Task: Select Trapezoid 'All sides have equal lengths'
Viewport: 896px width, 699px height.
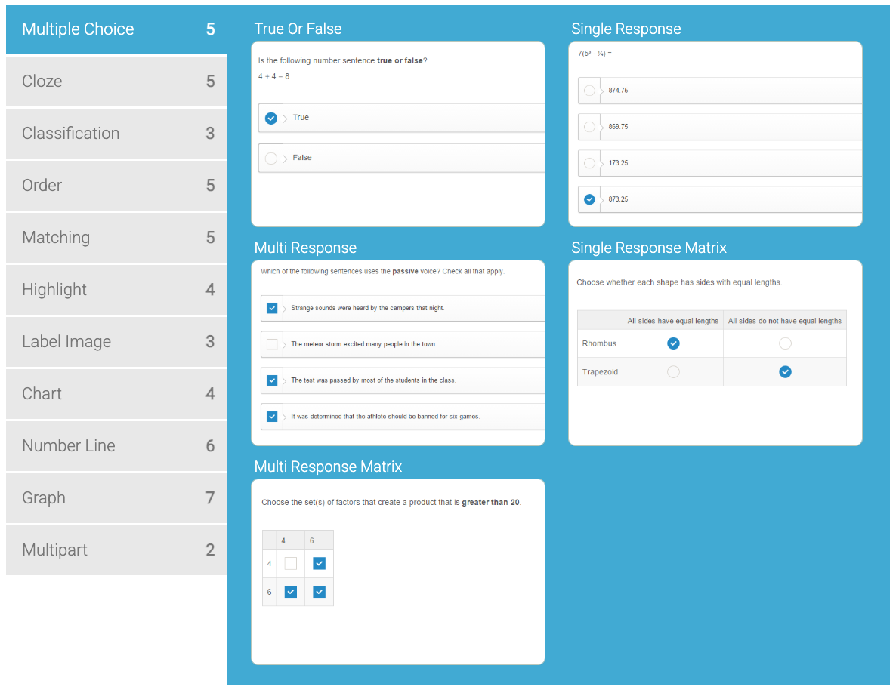Action: pyautogui.click(x=673, y=371)
